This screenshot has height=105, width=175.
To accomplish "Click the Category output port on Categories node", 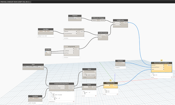I will click(x=79, y=18).
